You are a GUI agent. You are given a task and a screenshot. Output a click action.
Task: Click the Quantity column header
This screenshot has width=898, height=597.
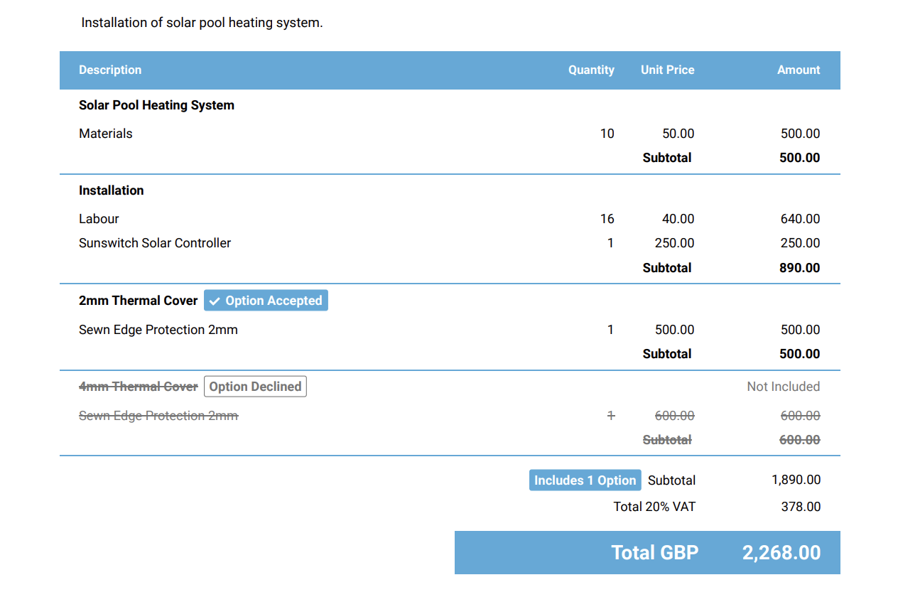click(x=591, y=70)
